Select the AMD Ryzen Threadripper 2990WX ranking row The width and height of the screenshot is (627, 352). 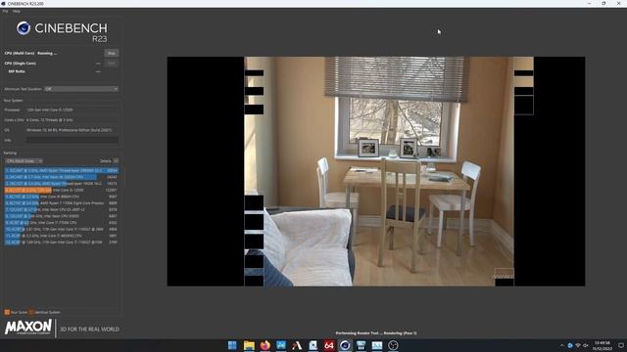(x=61, y=170)
